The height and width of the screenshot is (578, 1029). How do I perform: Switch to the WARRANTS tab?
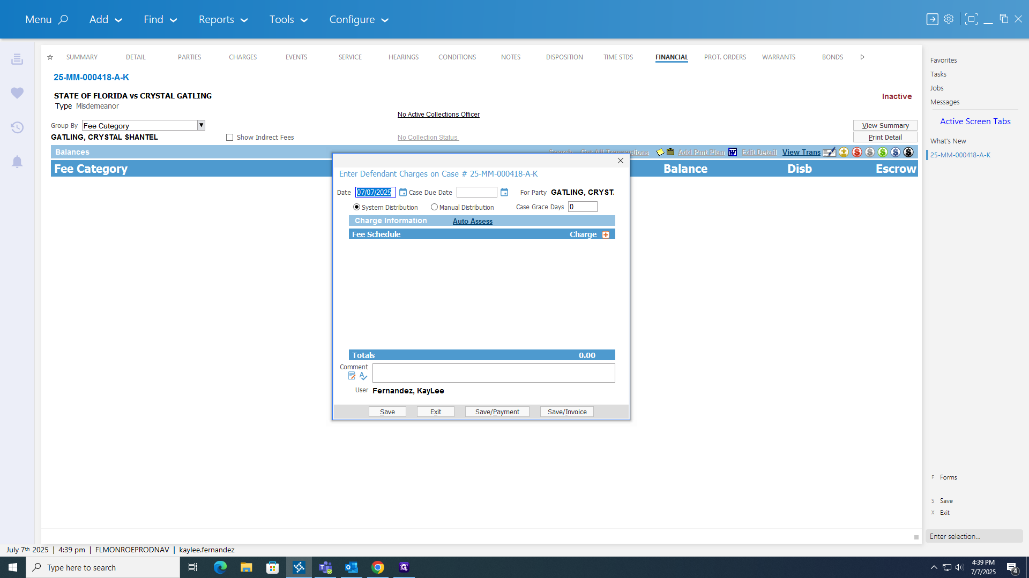[779, 57]
